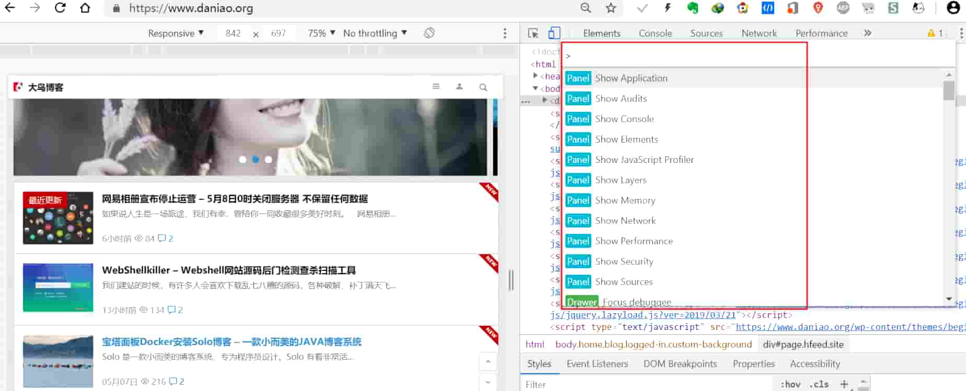
Task: Open the Responsive device dropdown
Action: coord(176,33)
